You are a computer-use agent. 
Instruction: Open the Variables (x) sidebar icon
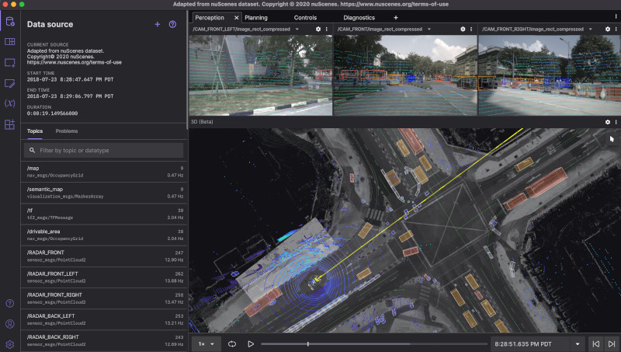[9, 103]
